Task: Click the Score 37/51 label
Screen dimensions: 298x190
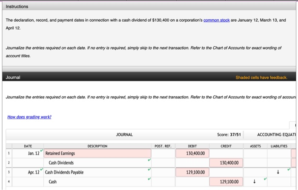Action: (229, 135)
